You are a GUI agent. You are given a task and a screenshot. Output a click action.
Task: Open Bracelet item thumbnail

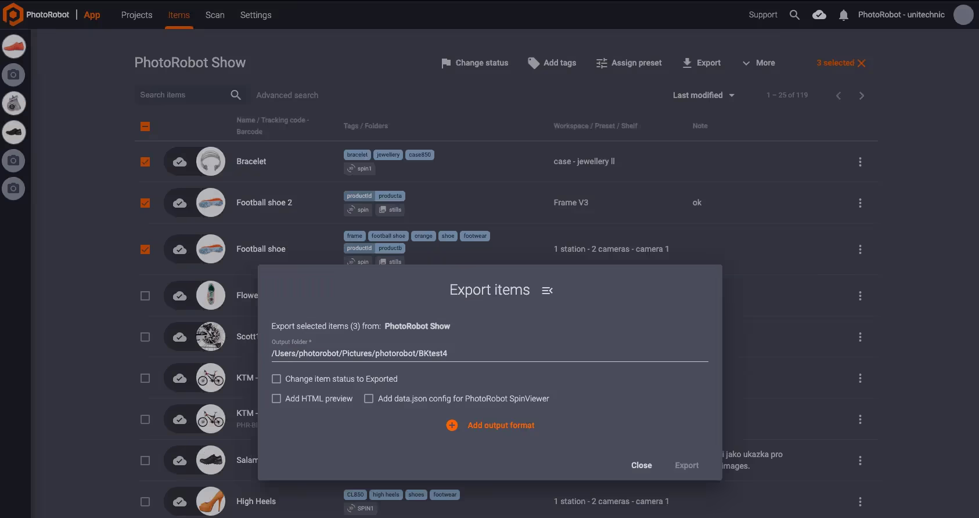[x=211, y=161]
